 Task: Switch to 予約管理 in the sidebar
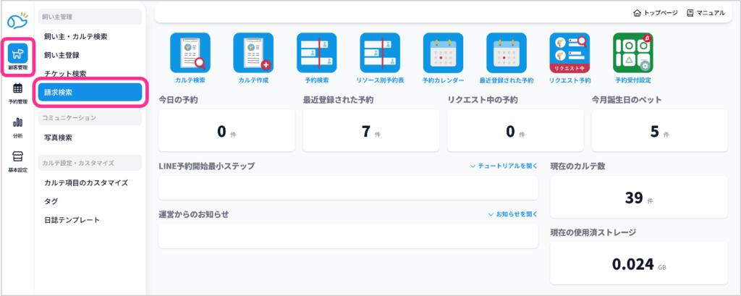(x=18, y=93)
